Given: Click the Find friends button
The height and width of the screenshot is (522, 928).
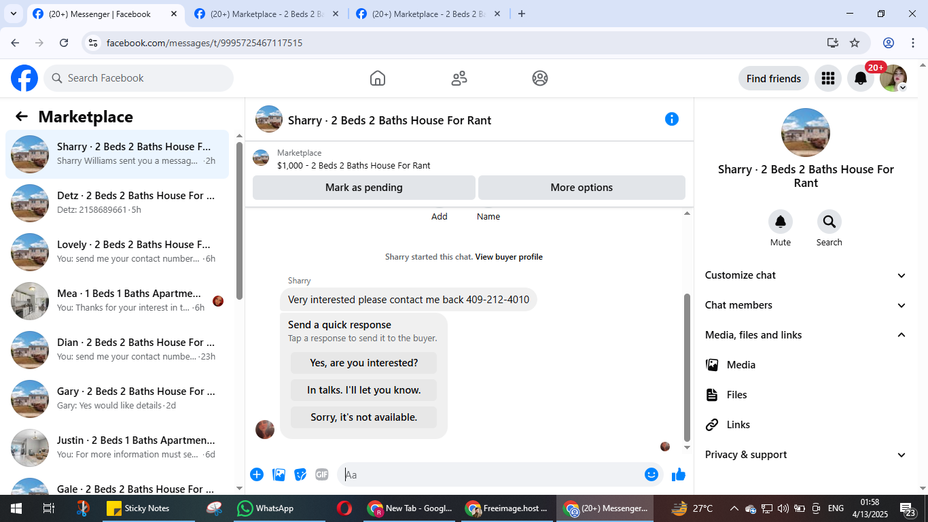Looking at the screenshot, I should (x=774, y=78).
